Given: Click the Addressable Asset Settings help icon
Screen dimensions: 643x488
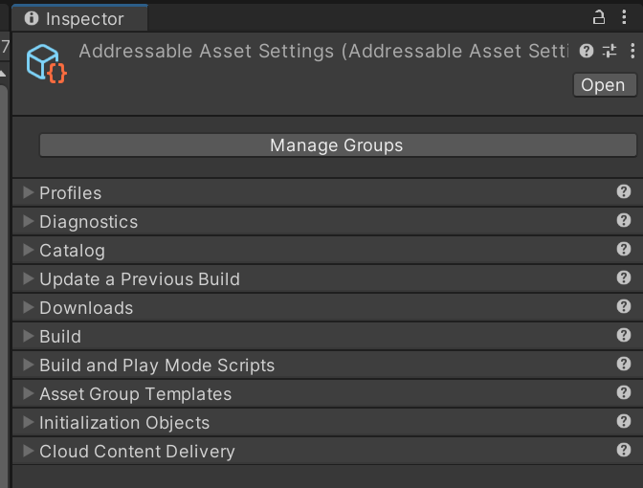Looking at the screenshot, I should coord(587,51).
